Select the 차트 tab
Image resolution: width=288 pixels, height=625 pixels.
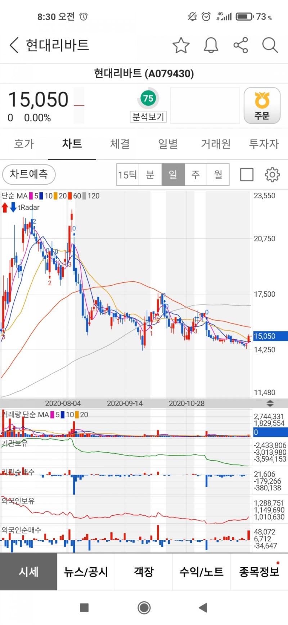coord(72,144)
